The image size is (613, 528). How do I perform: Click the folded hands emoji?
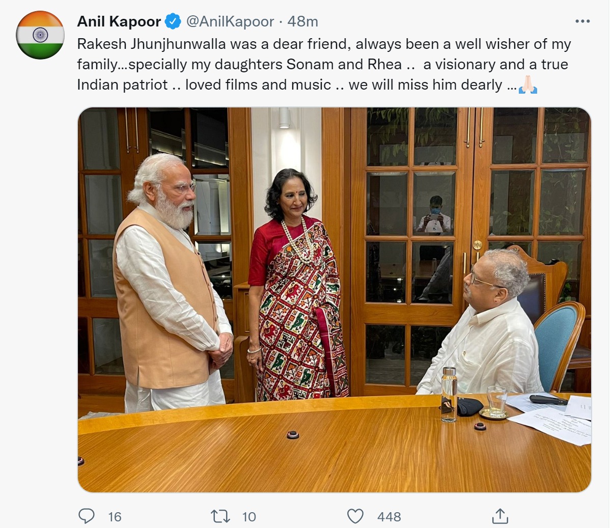click(528, 85)
